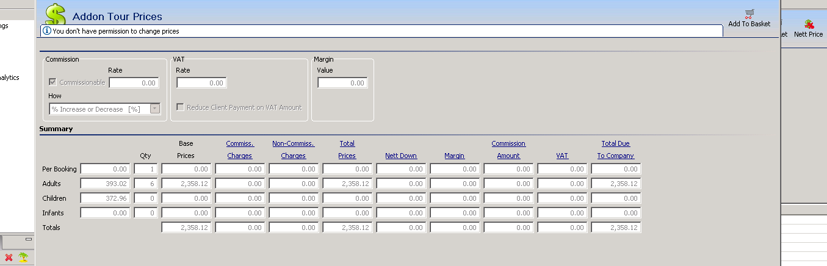Screen dimensions: 827x266
Task: Click the Infants Qty field showing 0
Action: (145, 213)
